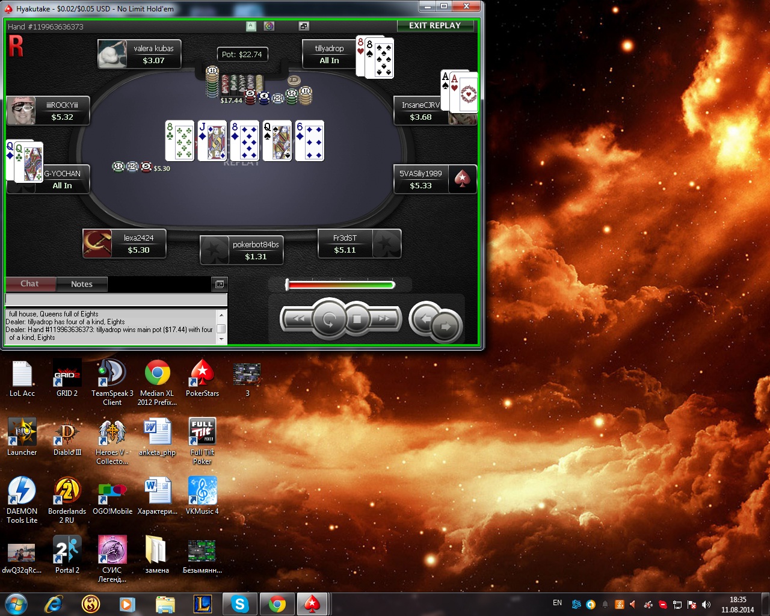Click Fr3dST seat box

pos(359,244)
